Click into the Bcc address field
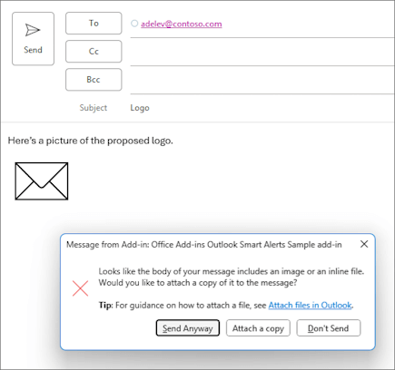 pyautogui.click(x=262, y=80)
